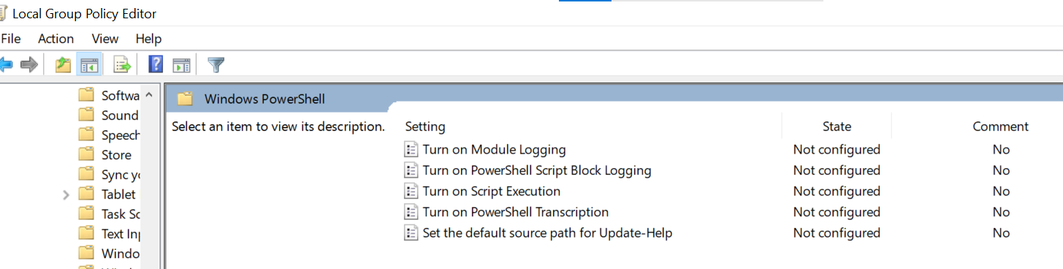The width and height of the screenshot is (1063, 269).
Task: Open the View menu
Action: click(x=105, y=39)
